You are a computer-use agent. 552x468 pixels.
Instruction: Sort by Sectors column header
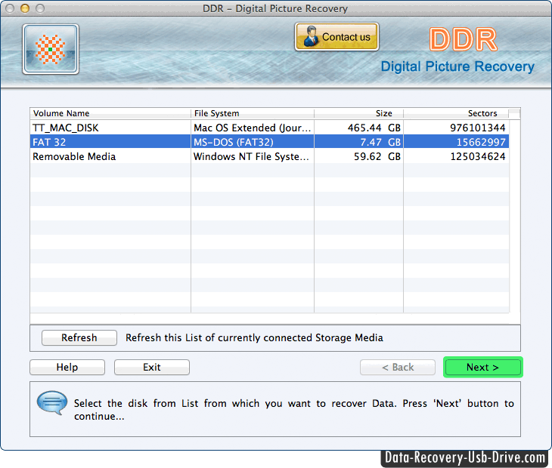(456, 113)
